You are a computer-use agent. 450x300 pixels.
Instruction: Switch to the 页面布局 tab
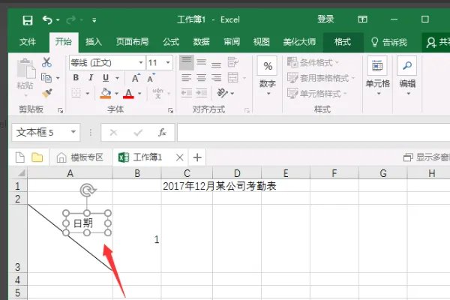pyautogui.click(x=132, y=42)
